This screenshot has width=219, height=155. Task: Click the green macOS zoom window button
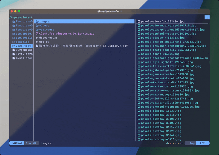(x=19, y=11)
